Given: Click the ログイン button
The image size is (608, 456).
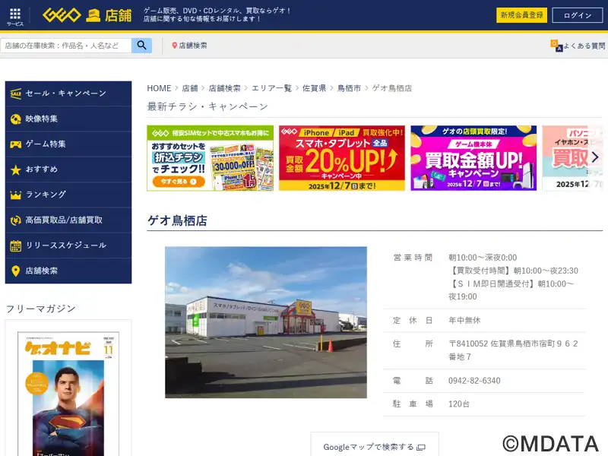Looking at the screenshot, I should 578,15.
